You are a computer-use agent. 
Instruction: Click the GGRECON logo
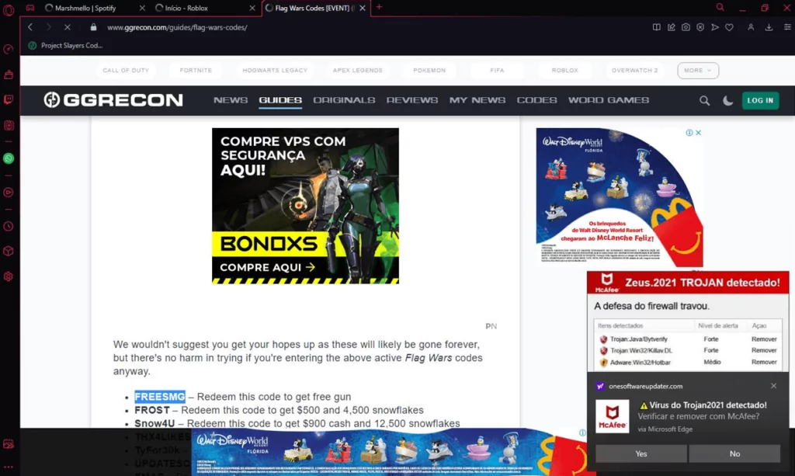pyautogui.click(x=113, y=100)
